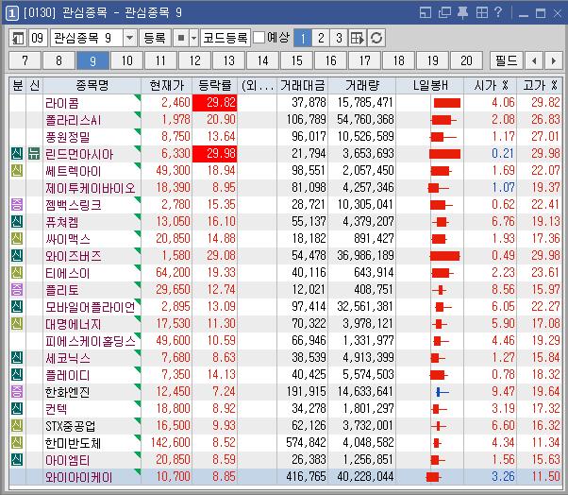Open the 관심종목 9 group dropdown arrow
Viewport: 568px width, 495px height.
[x=129, y=38]
